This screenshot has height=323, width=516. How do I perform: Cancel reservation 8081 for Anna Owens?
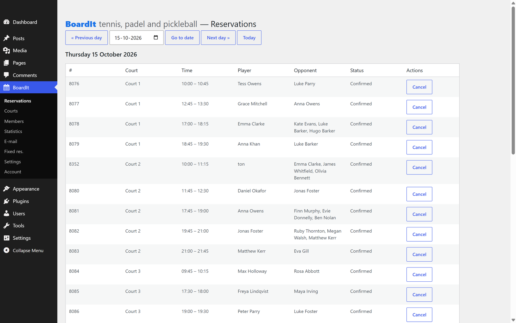(419, 214)
